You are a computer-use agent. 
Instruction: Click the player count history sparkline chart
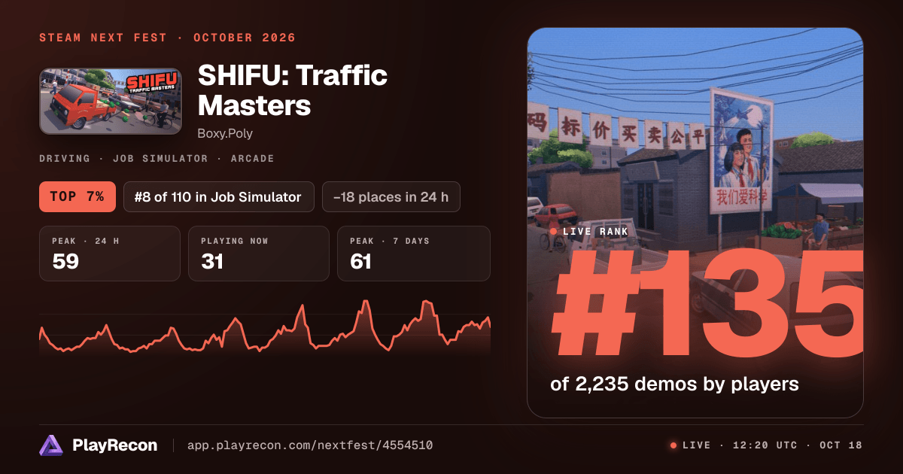pyautogui.click(x=265, y=327)
